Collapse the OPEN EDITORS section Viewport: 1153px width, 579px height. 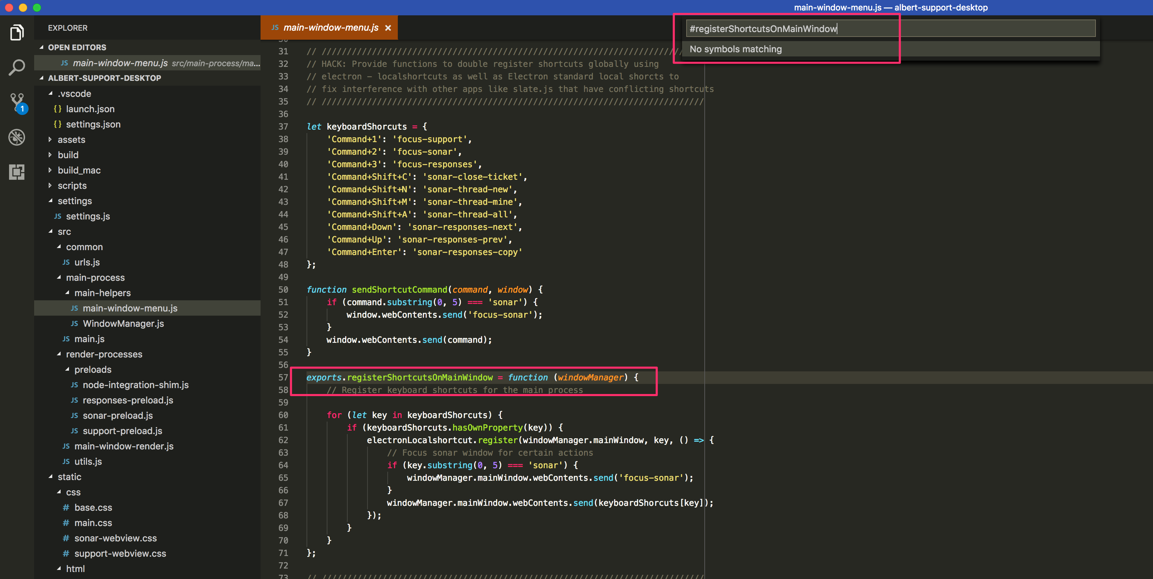[x=41, y=47]
